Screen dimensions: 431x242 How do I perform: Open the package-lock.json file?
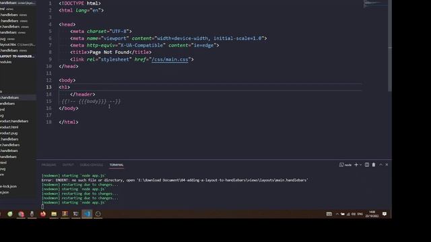[x=8, y=186]
